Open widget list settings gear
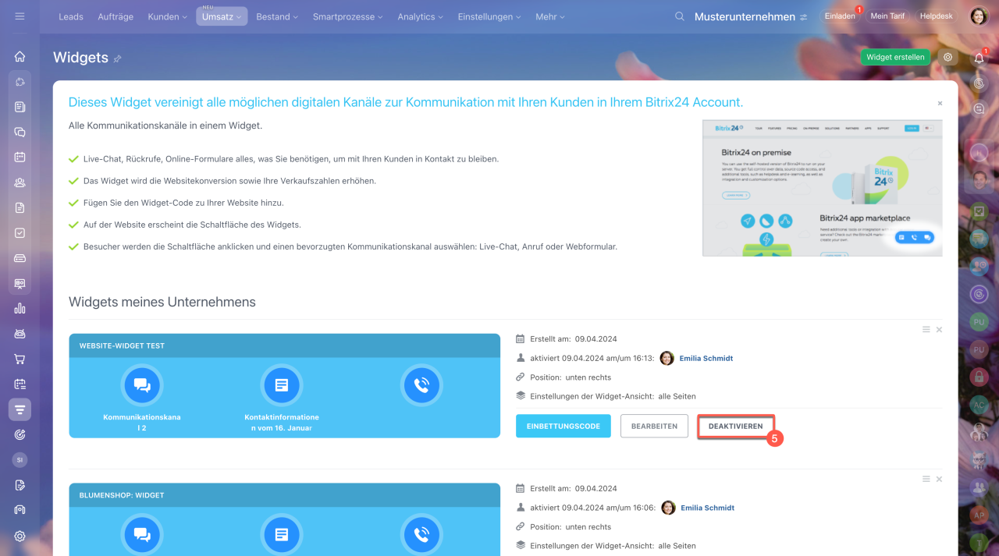999x556 pixels. tap(947, 57)
